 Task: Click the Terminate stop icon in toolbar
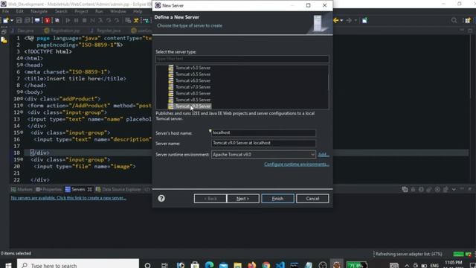[x=84, y=20]
